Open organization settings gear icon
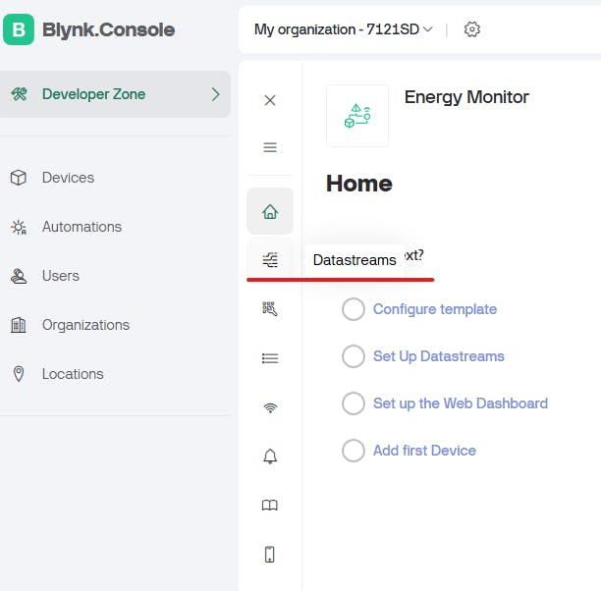The height and width of the screenshot is (591, 601). point(472,29)
